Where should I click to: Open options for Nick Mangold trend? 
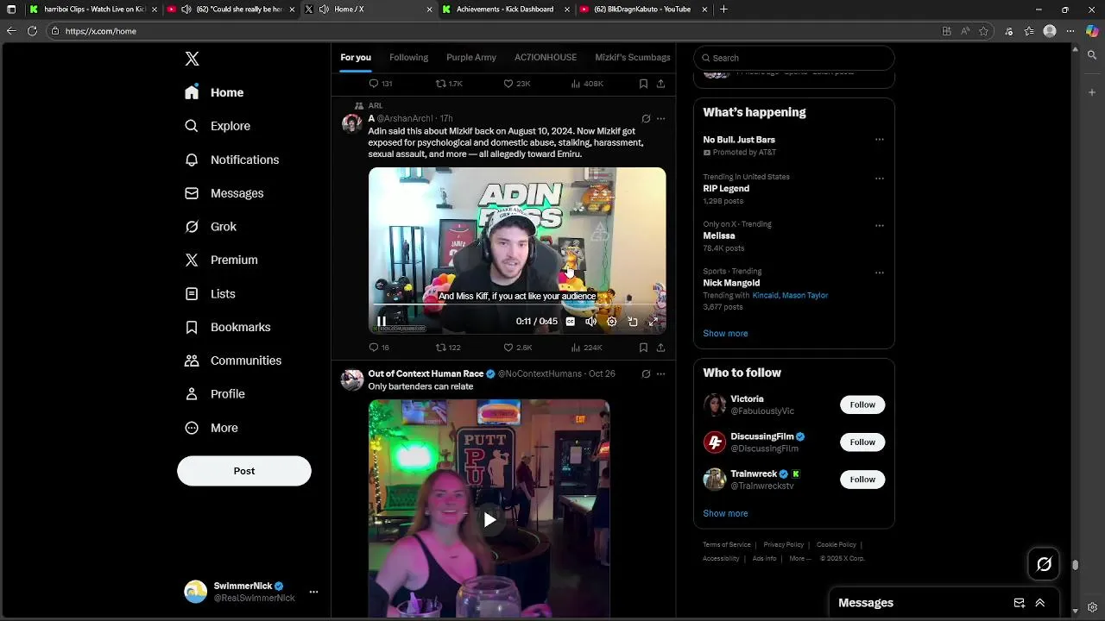click(x=879, y=273)
